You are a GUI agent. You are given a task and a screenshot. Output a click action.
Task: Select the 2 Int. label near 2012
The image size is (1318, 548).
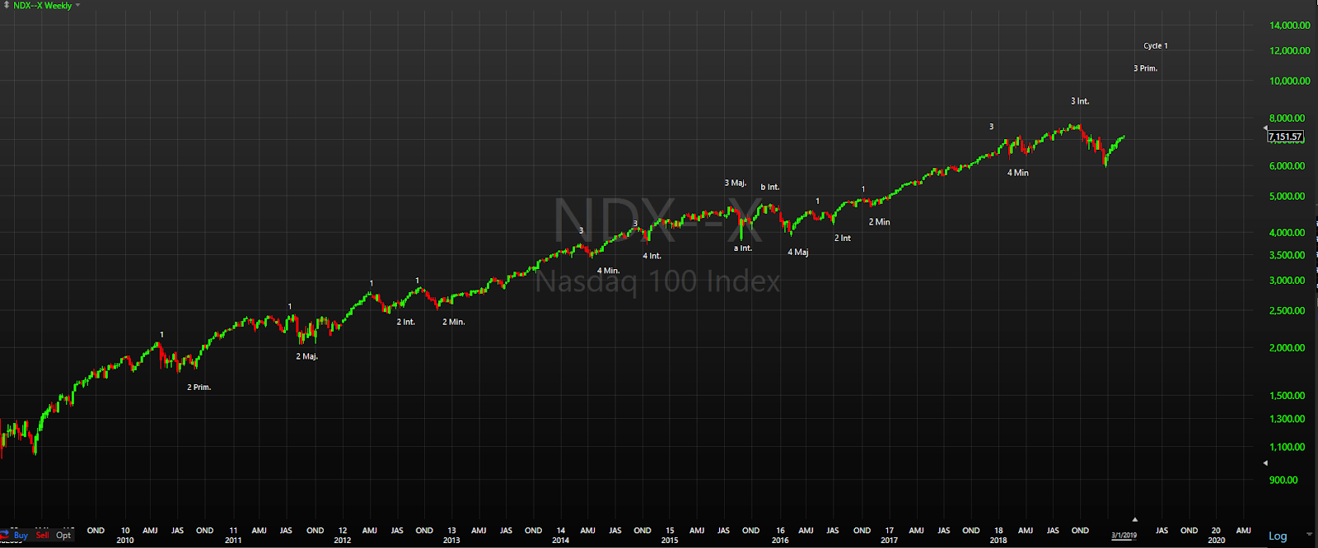(x=406, y=322)
